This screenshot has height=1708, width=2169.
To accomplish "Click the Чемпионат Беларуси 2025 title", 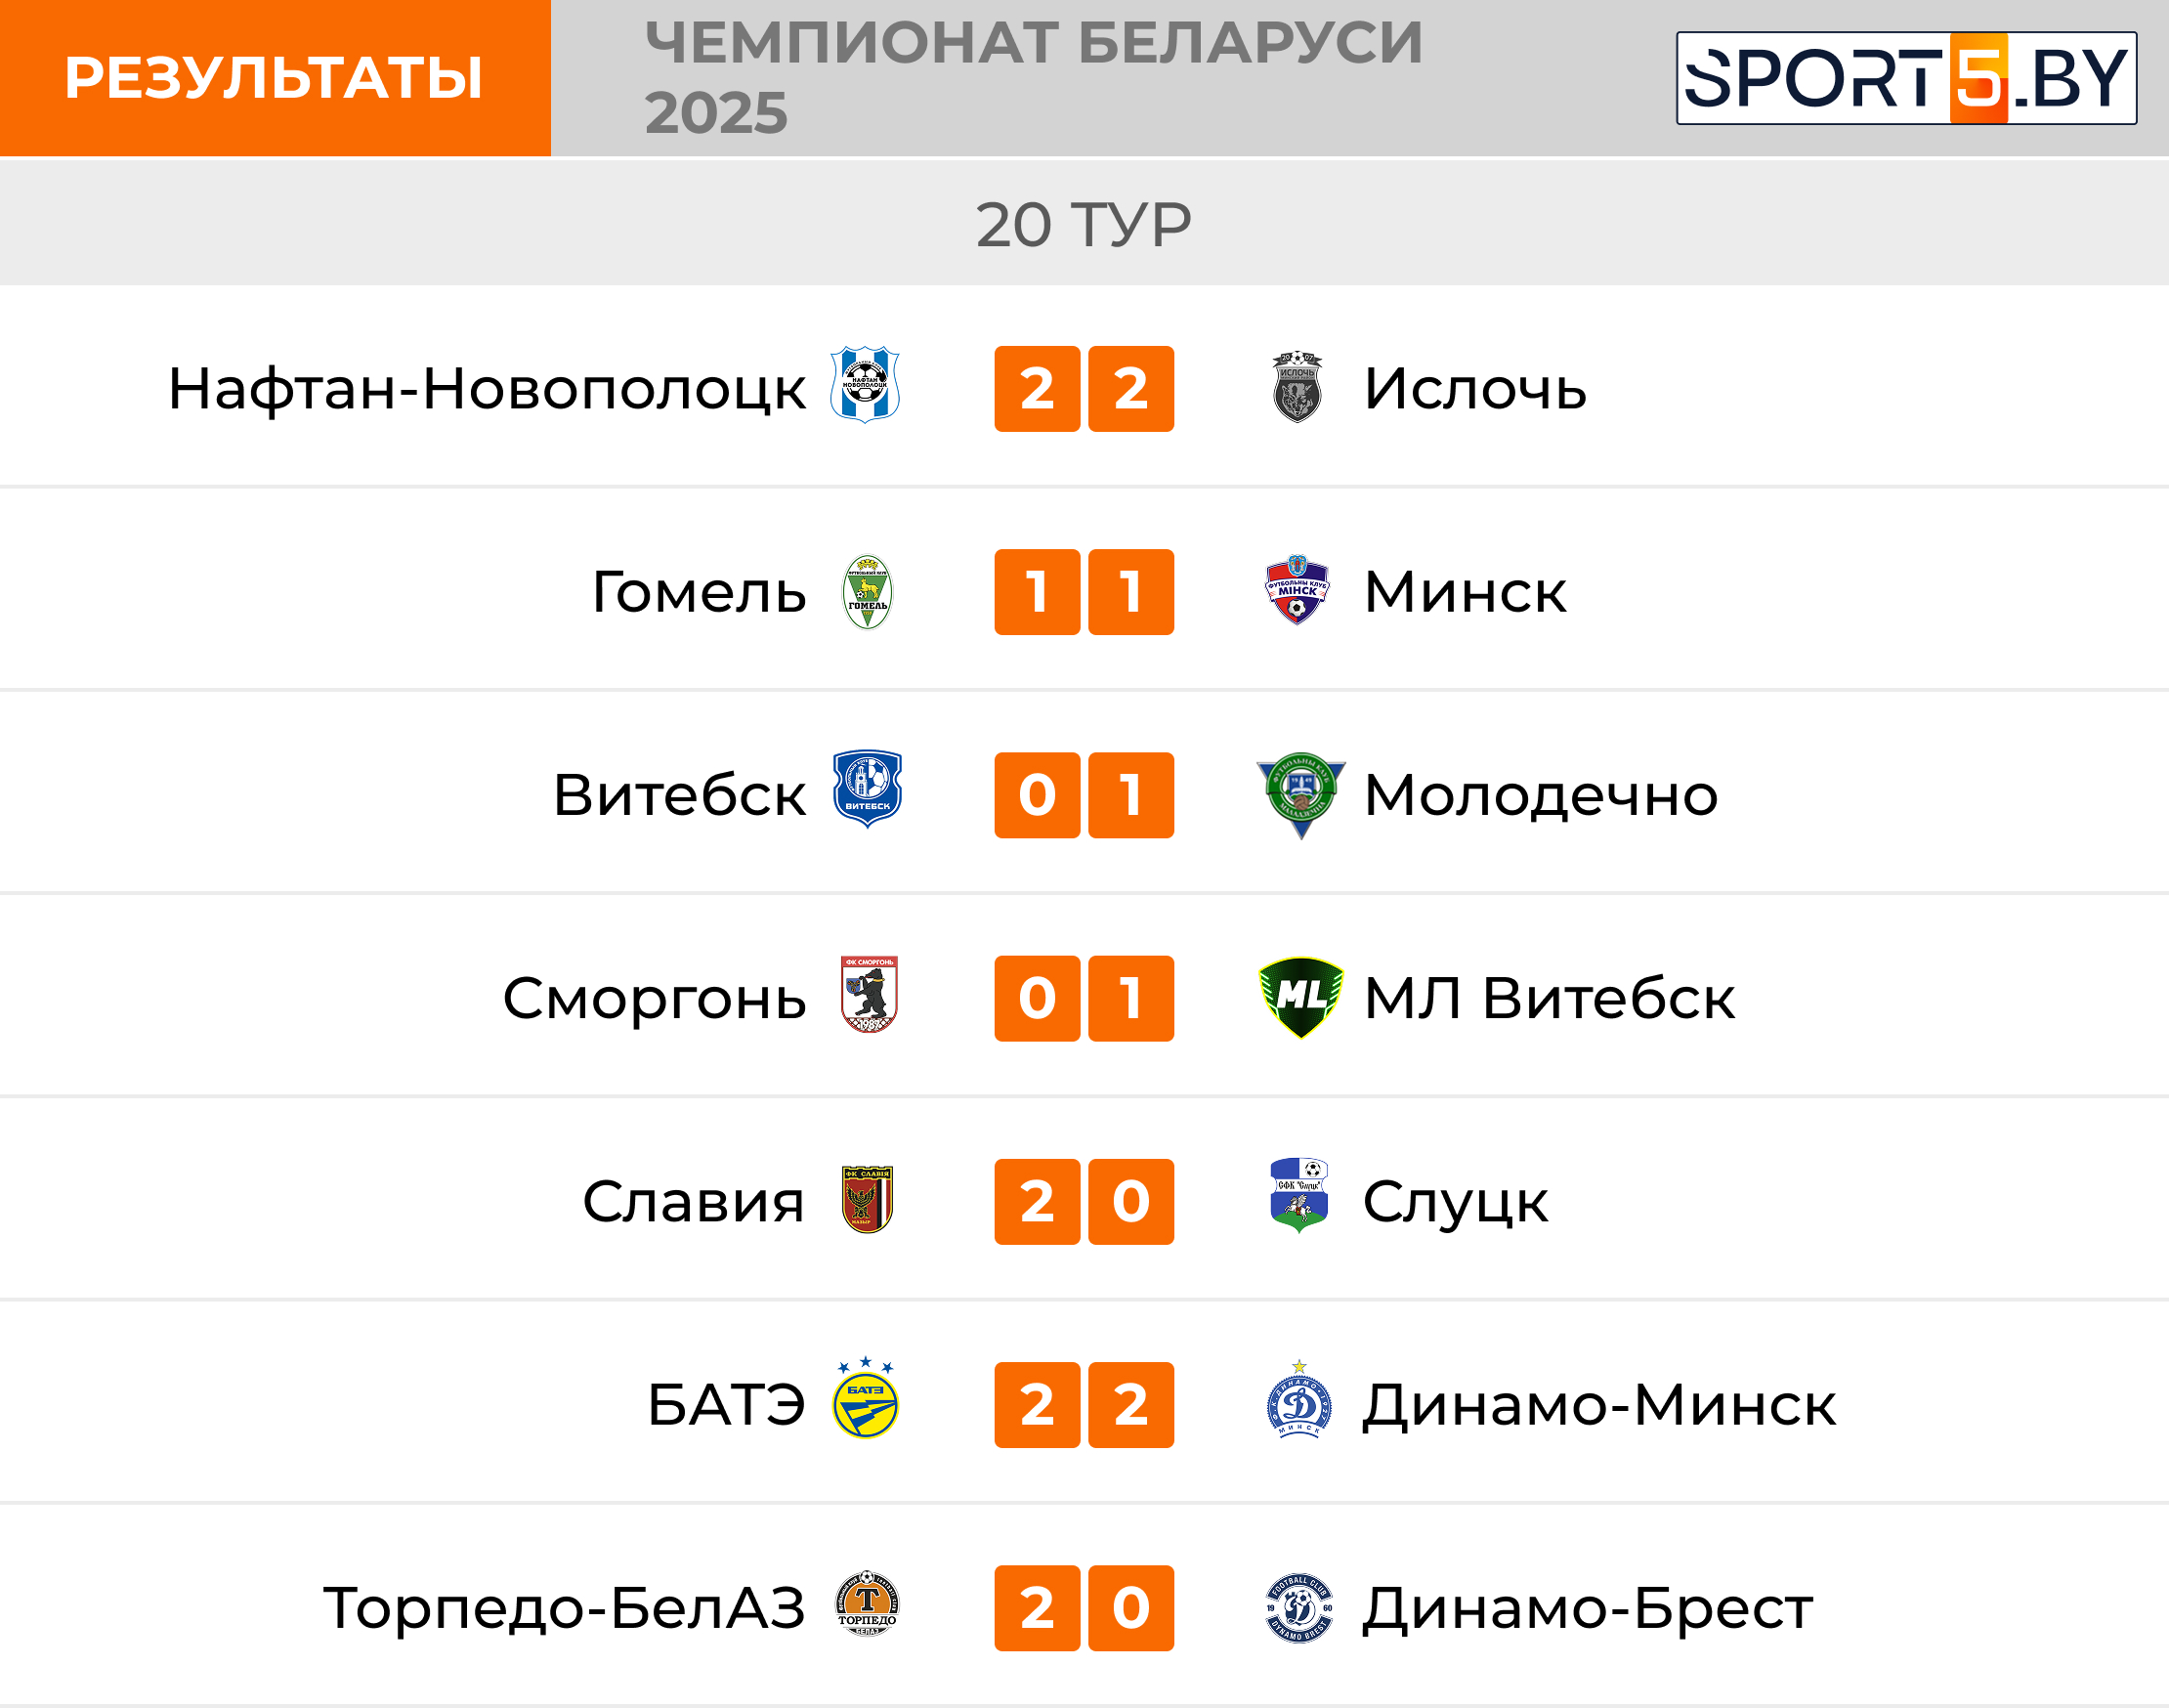I will (1033, 78).
